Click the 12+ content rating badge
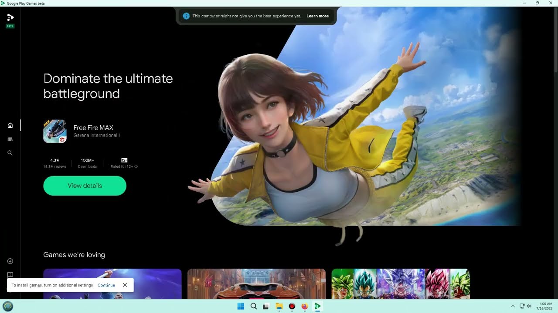Image resolution: width=558 pixels, height=313 pixels. coord(124,160)
